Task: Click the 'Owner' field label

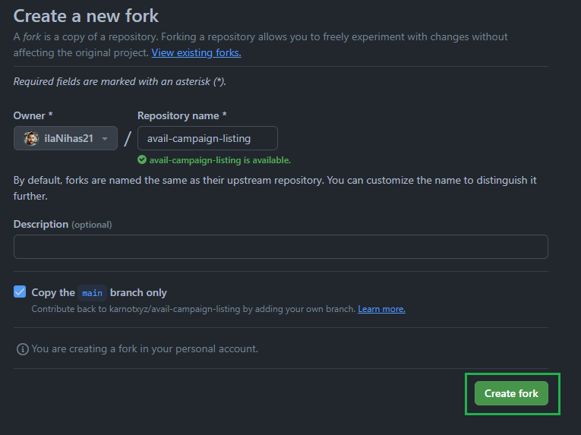Action: click(x=33, y=115)
